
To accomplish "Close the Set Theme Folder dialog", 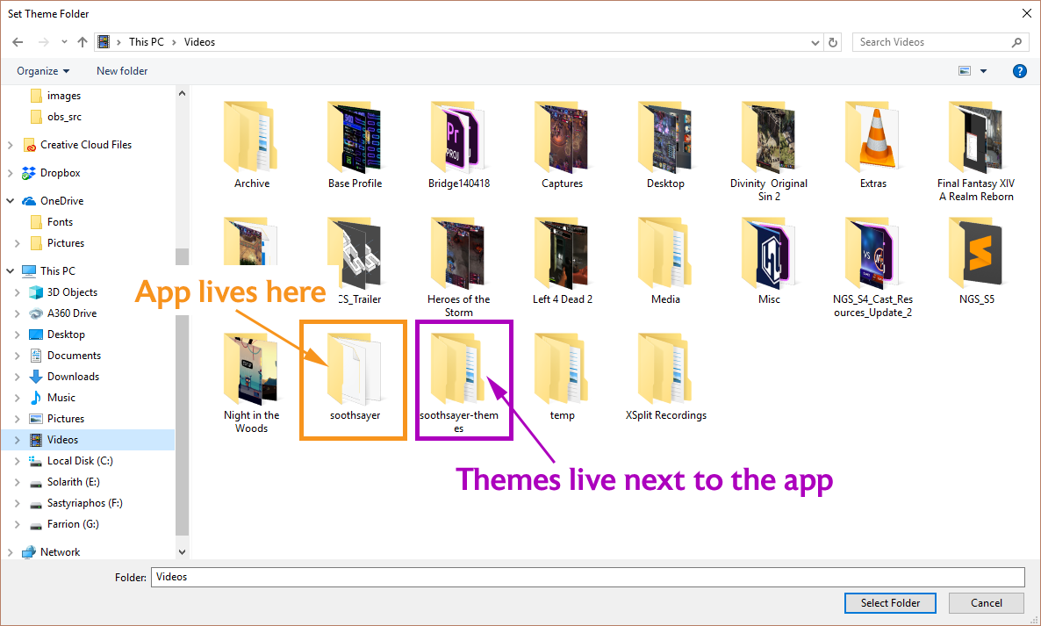I will coord(1026,13).
